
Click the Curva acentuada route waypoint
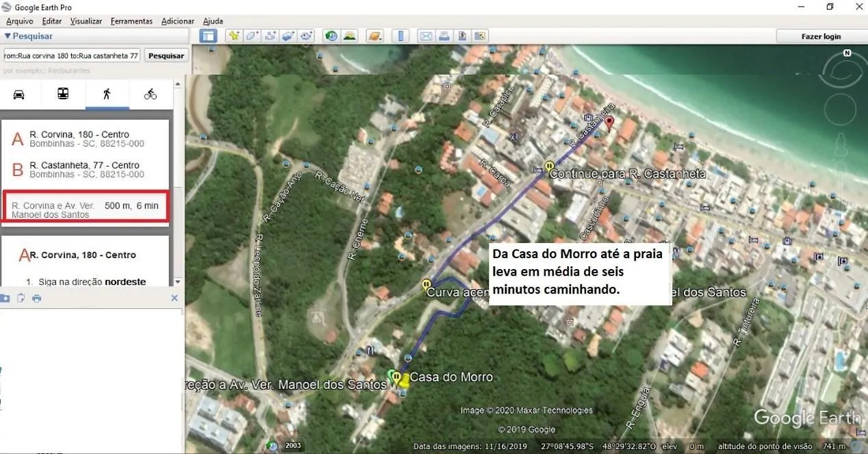(x=426, y=284)
